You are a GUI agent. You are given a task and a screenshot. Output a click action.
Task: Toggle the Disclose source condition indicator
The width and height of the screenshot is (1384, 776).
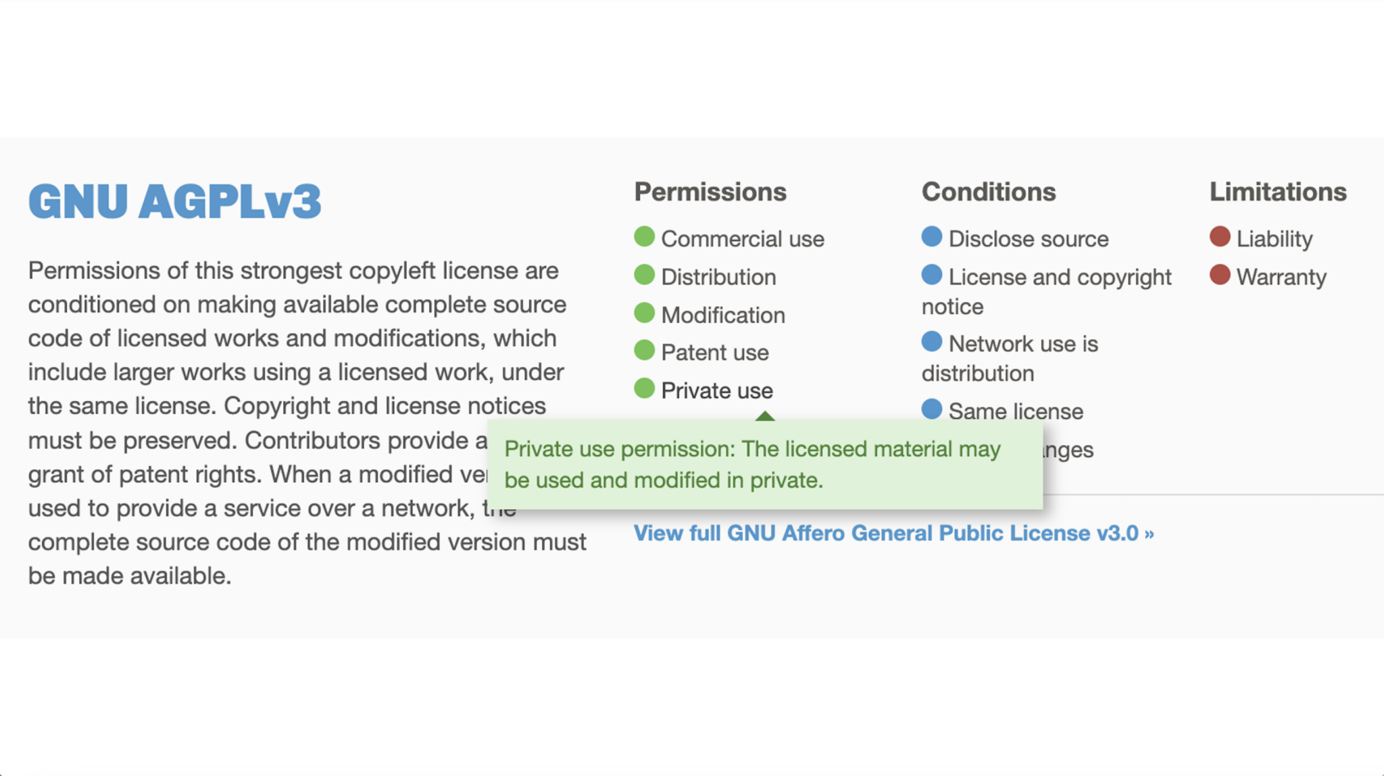[x=931, y=236]
